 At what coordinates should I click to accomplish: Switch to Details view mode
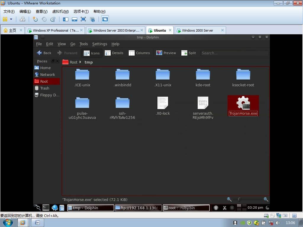(x=114, y=53)
